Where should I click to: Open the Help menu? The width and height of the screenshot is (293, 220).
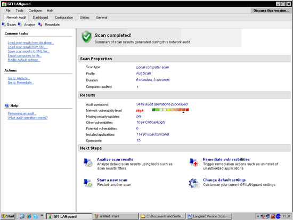(x=50, y=11)
